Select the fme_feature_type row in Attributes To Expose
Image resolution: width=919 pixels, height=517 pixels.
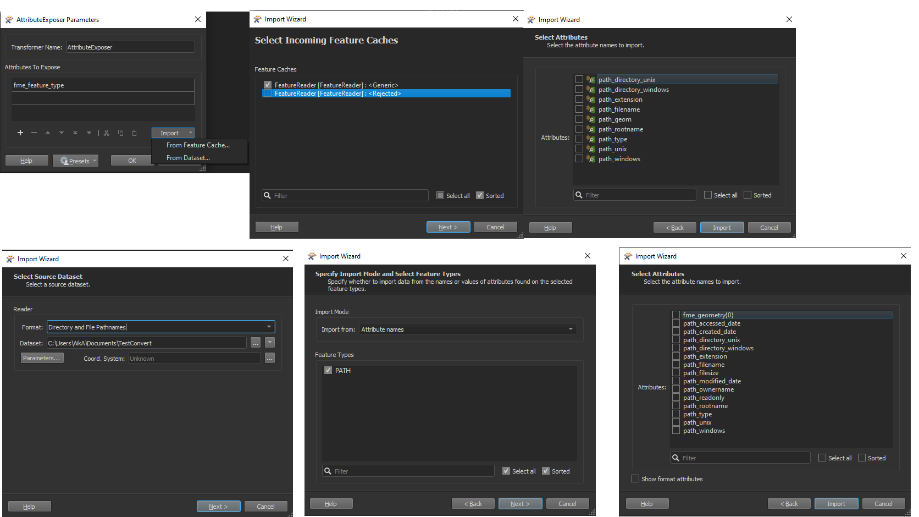pos(103,85)
